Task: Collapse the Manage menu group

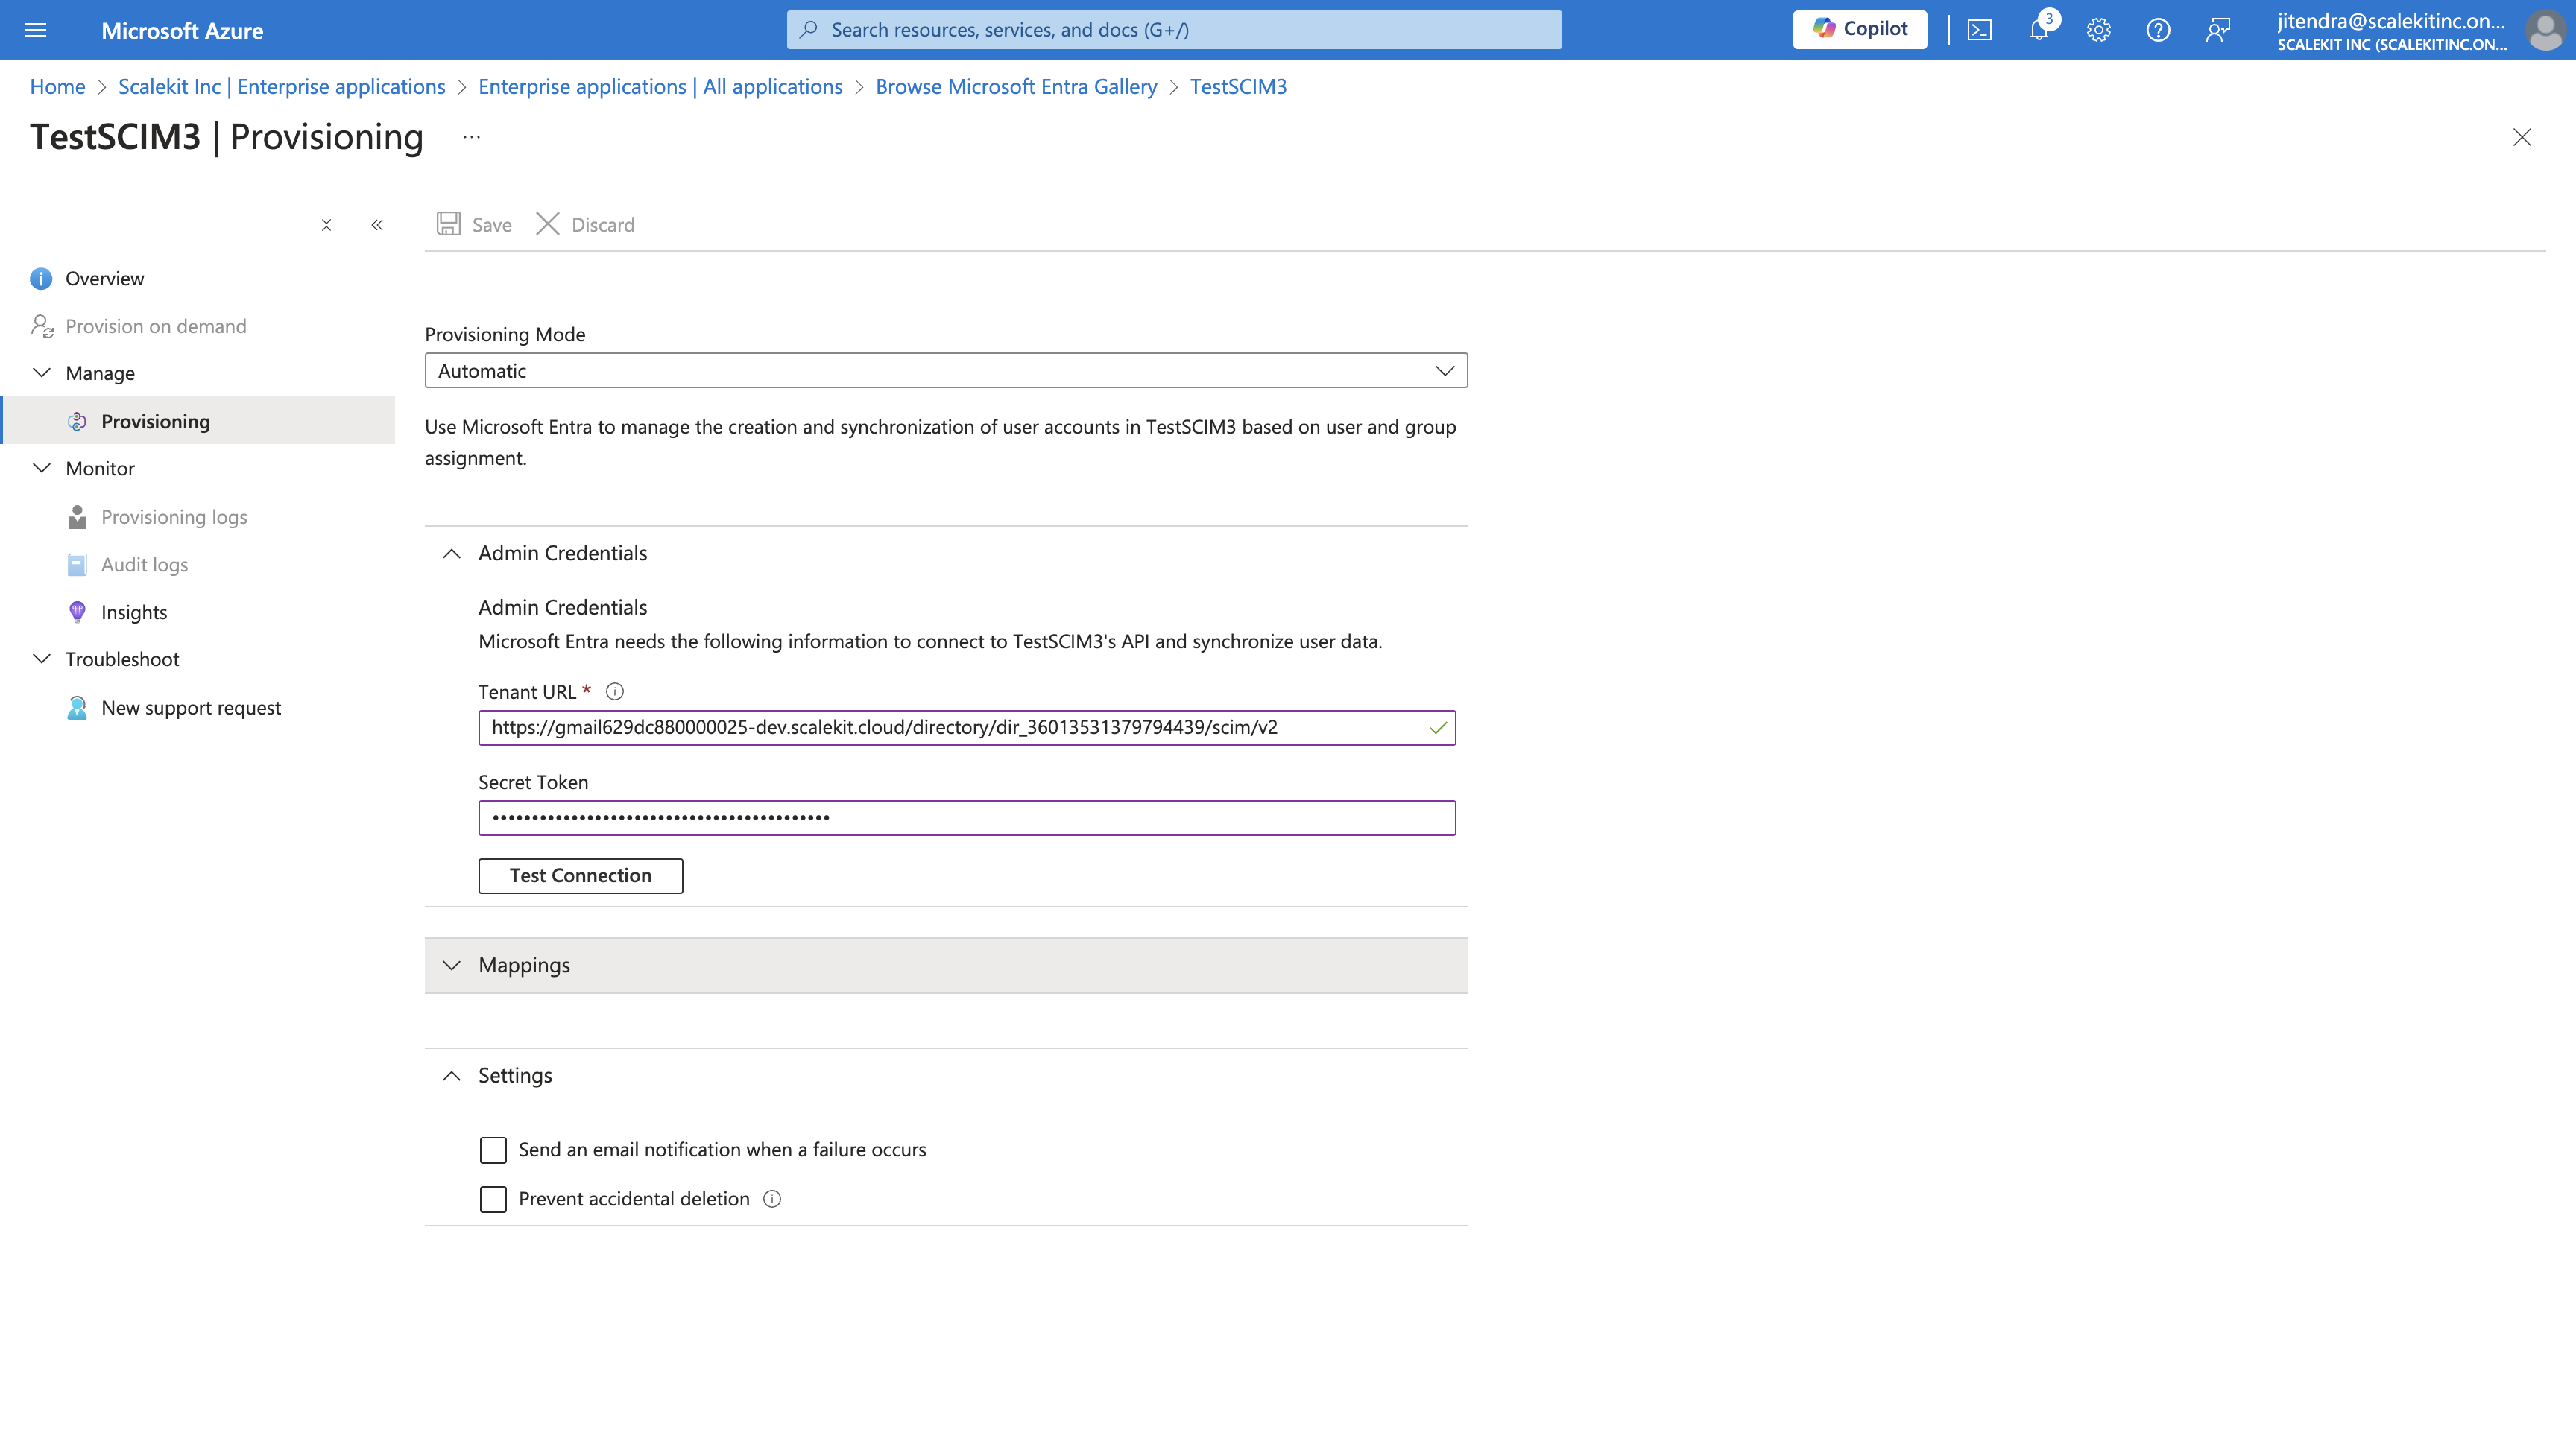Action: pos(42,373)
